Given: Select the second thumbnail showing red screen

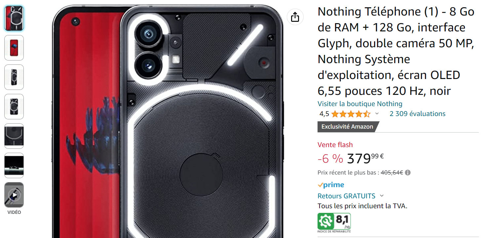Looking at the screenshot, I should tap(14, 48).
